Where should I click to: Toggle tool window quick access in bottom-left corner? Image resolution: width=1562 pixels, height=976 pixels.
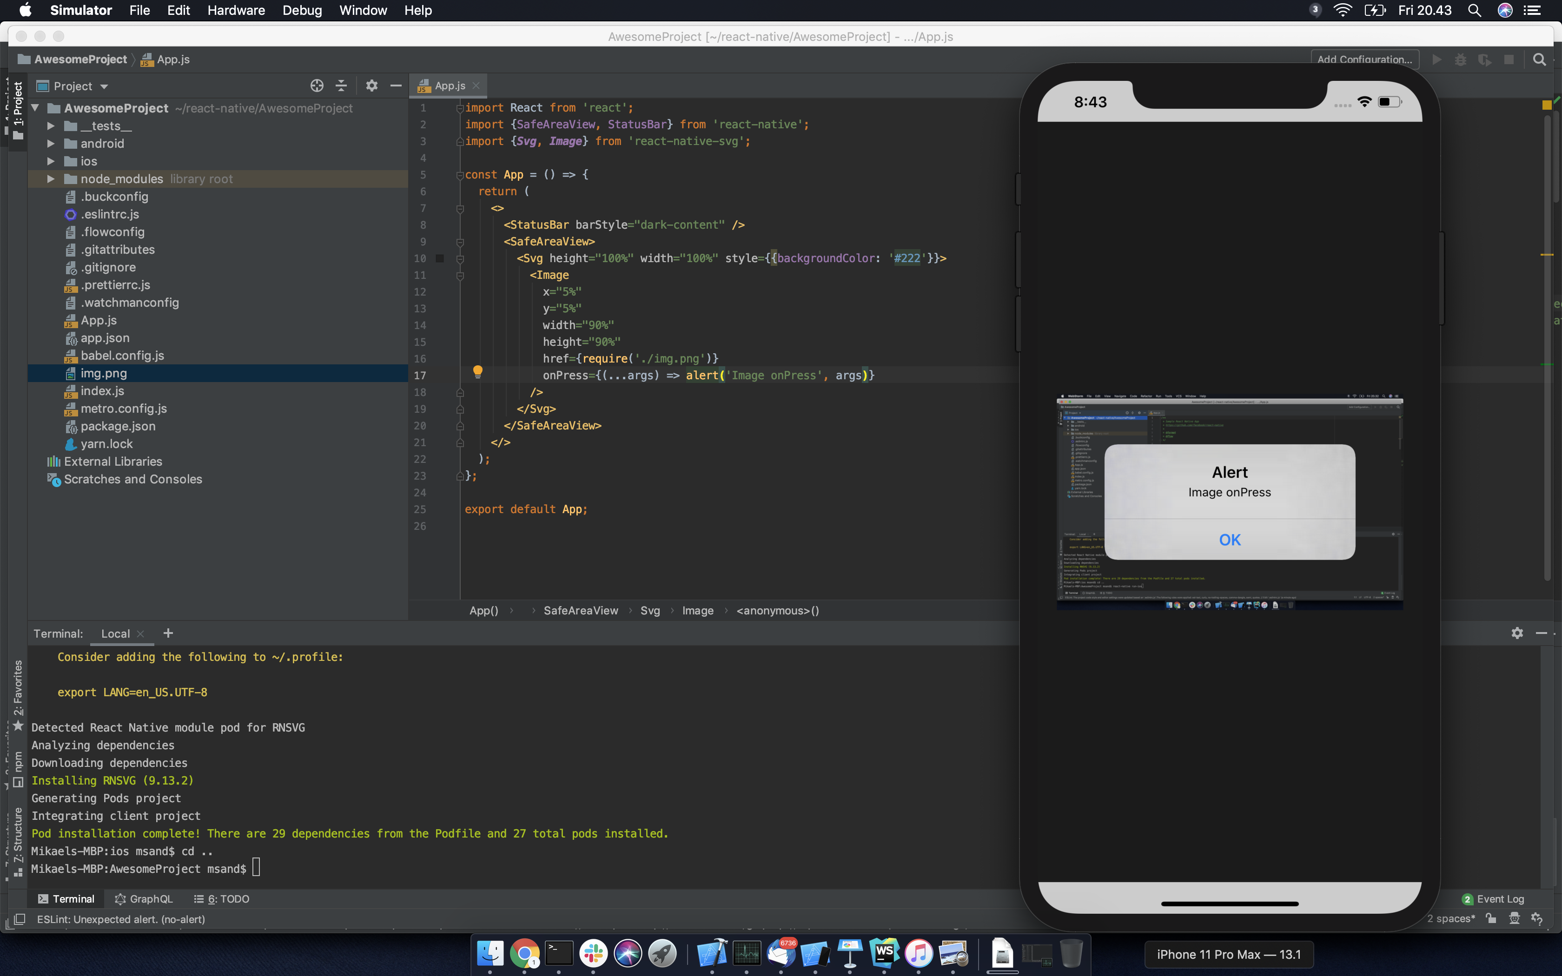click(x=20, y=919)
